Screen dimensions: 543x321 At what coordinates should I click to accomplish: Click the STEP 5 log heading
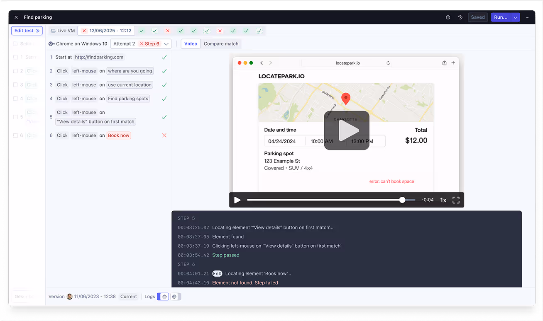point(186,218)
